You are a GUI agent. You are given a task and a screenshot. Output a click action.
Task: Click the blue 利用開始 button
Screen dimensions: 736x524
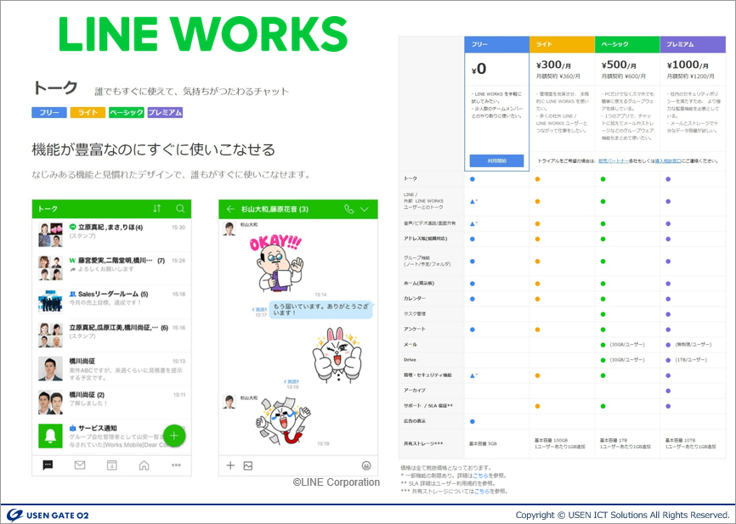click(x=497, y=161)
